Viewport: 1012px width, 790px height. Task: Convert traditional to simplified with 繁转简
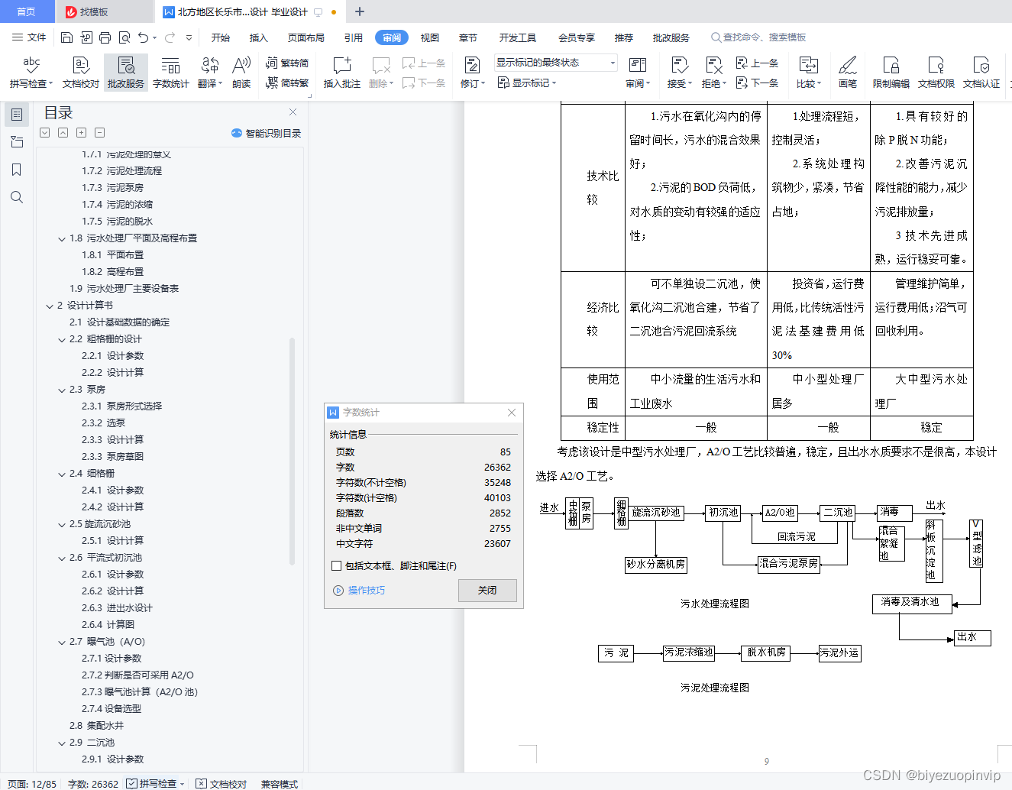click(x=287, y=63)
